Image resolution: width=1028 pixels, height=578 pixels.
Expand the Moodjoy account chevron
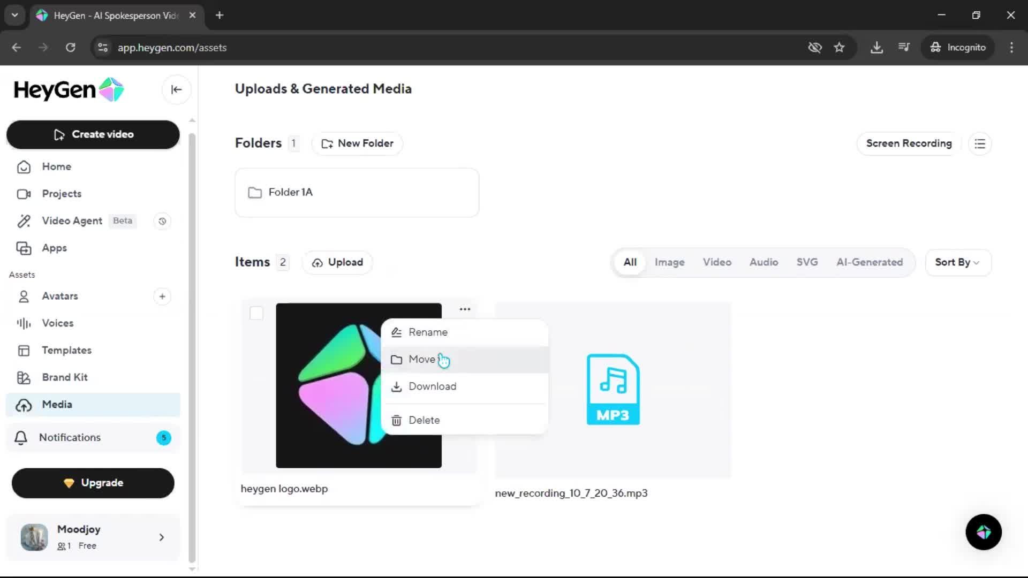click(161, 537)
